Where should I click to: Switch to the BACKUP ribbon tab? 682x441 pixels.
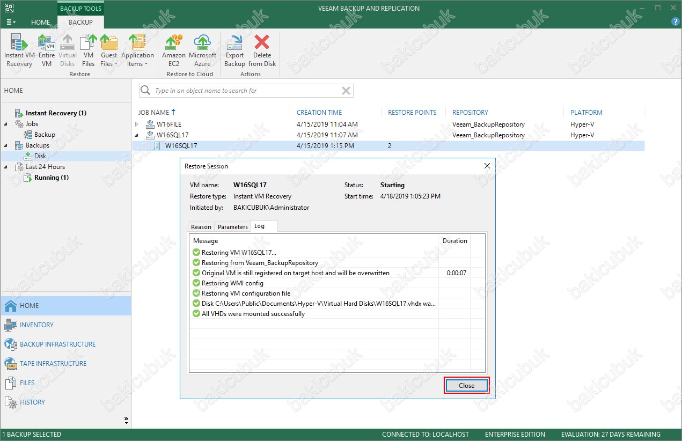(x=80, y=23)
